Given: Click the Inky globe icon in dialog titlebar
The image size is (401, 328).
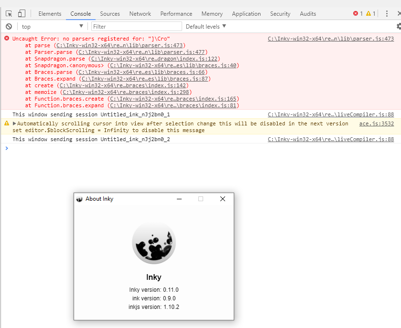Looking at the screenshot, I should [x=79, y=199].
